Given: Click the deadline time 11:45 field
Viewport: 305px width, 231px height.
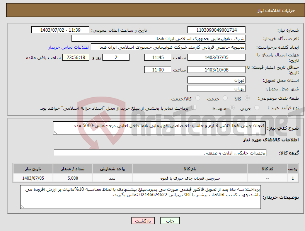Looking at the screenshot, I should [158, 57].
